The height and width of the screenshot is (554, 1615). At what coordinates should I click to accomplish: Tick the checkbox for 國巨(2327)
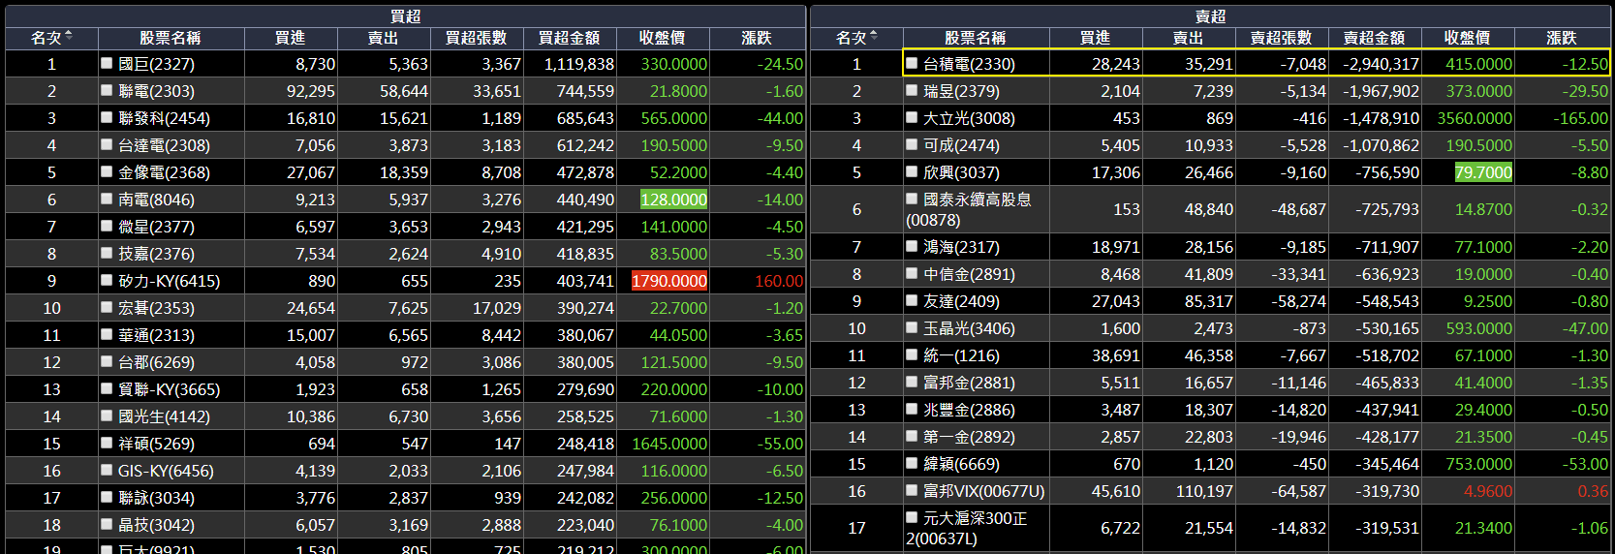point(108,63)
